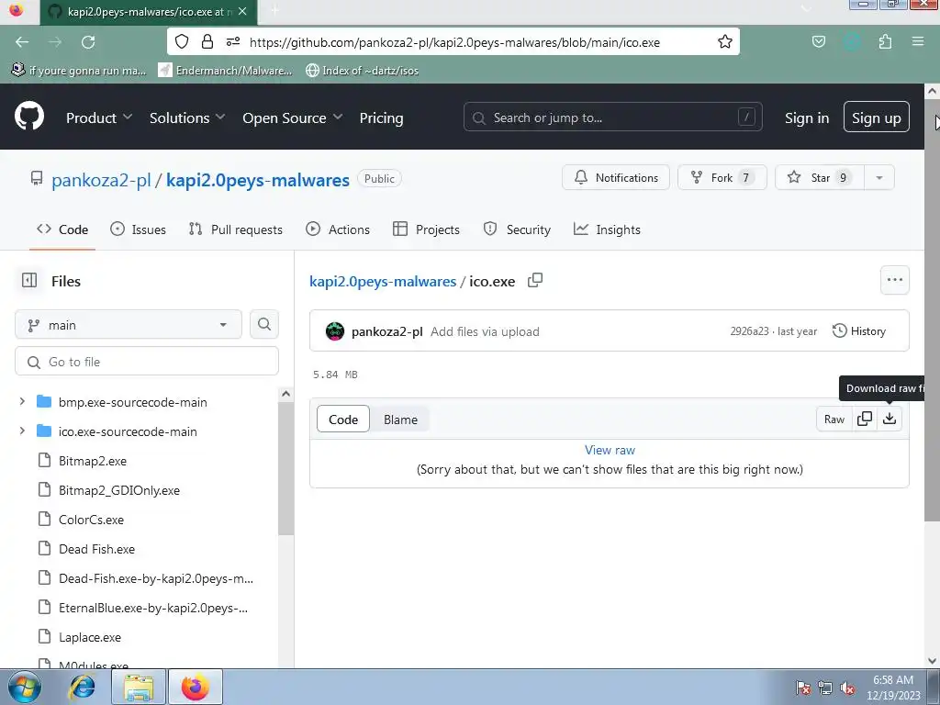Expand the ico.exe-sourcecode-main folder chevron
940x705 pixels.
click(22, 431)
